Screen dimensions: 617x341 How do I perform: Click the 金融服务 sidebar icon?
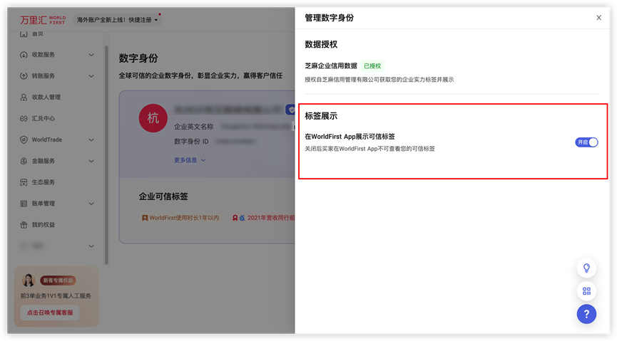[x=24, y=161]
